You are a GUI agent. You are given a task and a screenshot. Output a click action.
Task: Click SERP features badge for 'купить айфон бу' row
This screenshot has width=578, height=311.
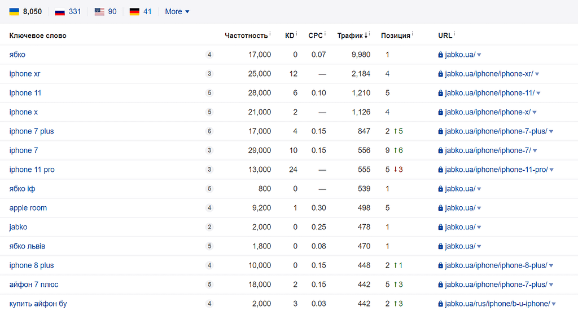point(209,303)
